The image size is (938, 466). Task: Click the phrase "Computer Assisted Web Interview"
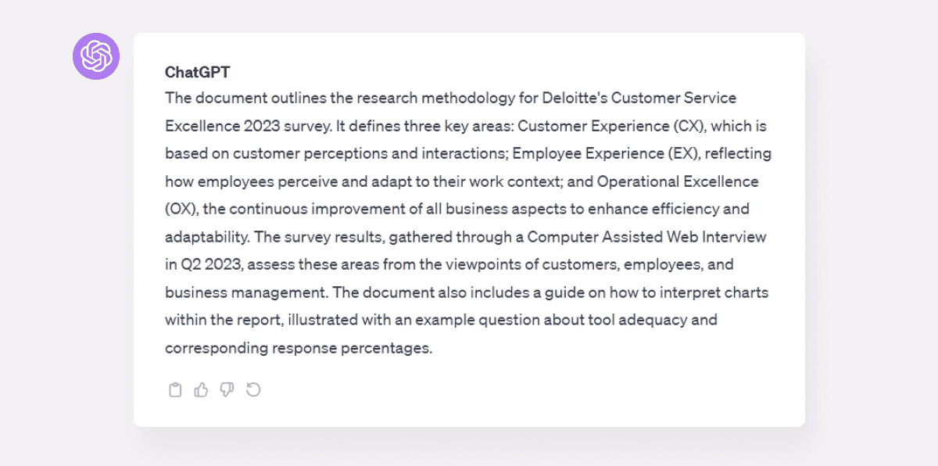[x=646, y=236]
